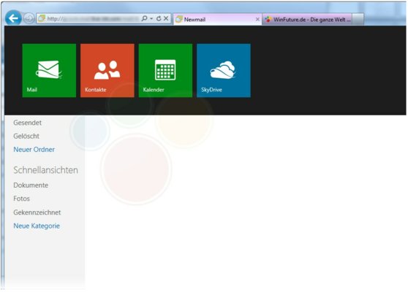Expand the address bar dropdown arrow
Screen dimensions: 408x292
coord(151,19)
